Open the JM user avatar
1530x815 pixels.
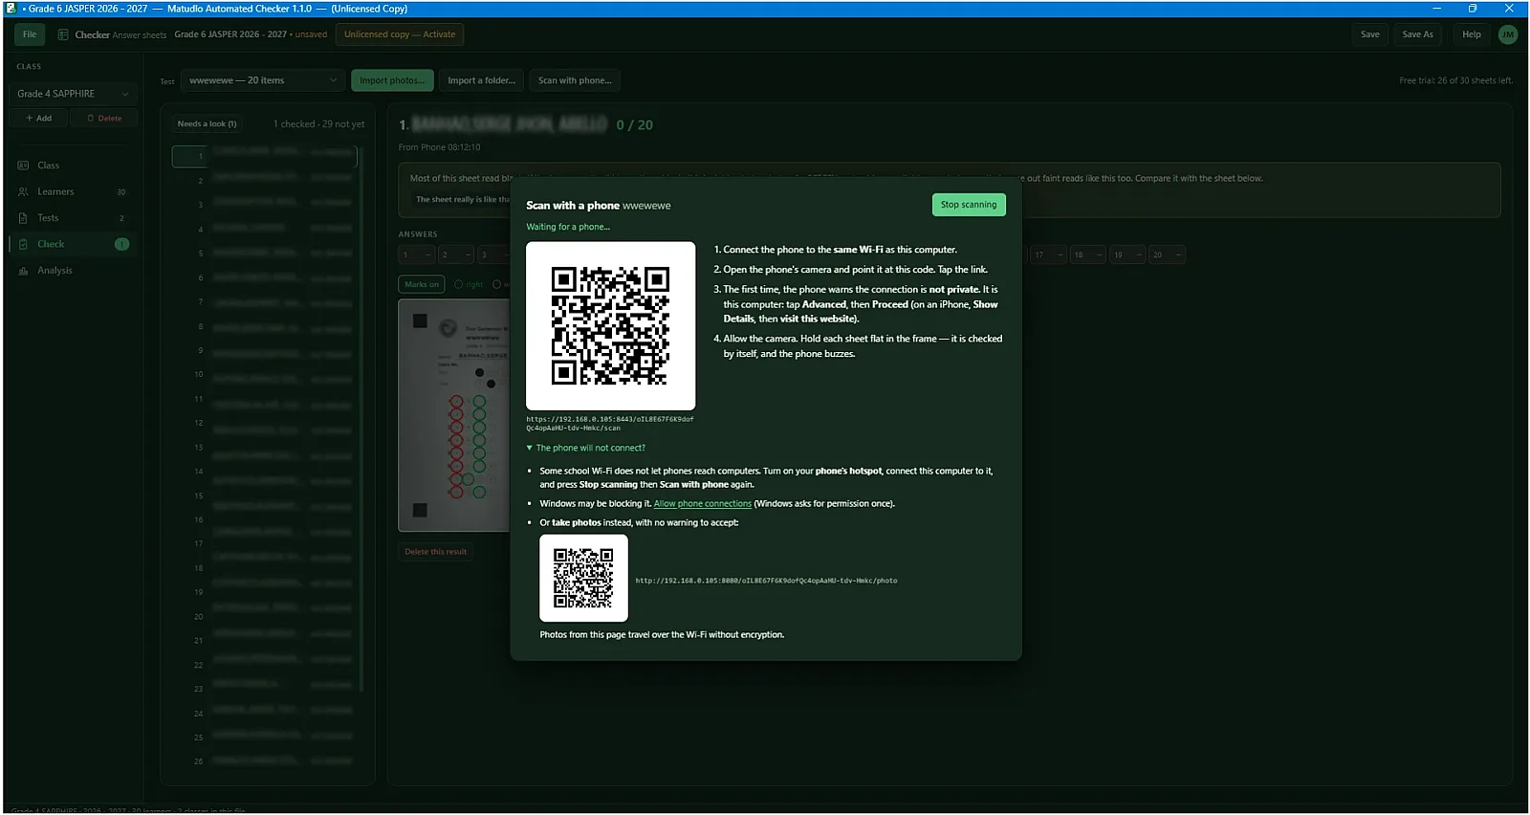[x=1508, y=34]
